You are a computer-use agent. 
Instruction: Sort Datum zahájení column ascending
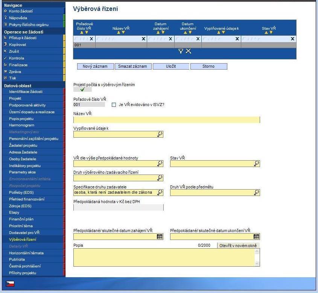pyautogui.click(x=158, y=32)
